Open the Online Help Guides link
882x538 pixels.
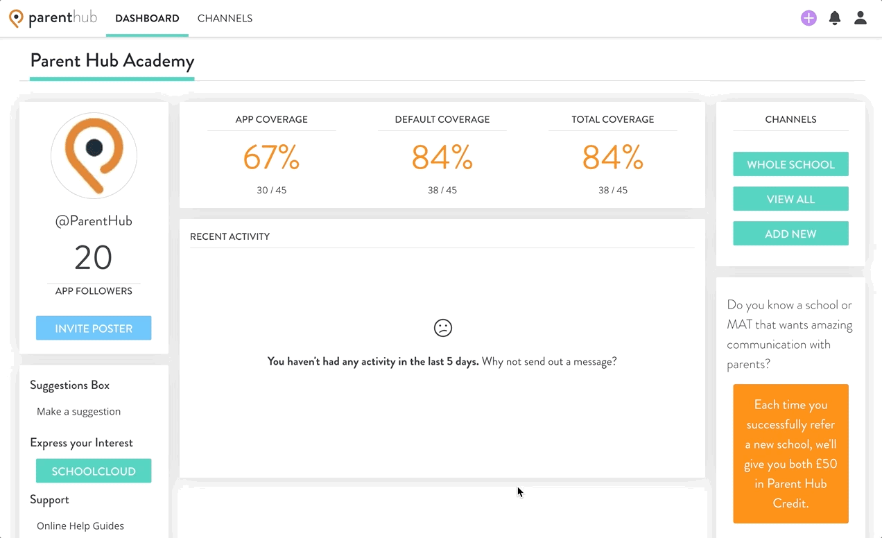pyautogui.click(x=80, y=526)
